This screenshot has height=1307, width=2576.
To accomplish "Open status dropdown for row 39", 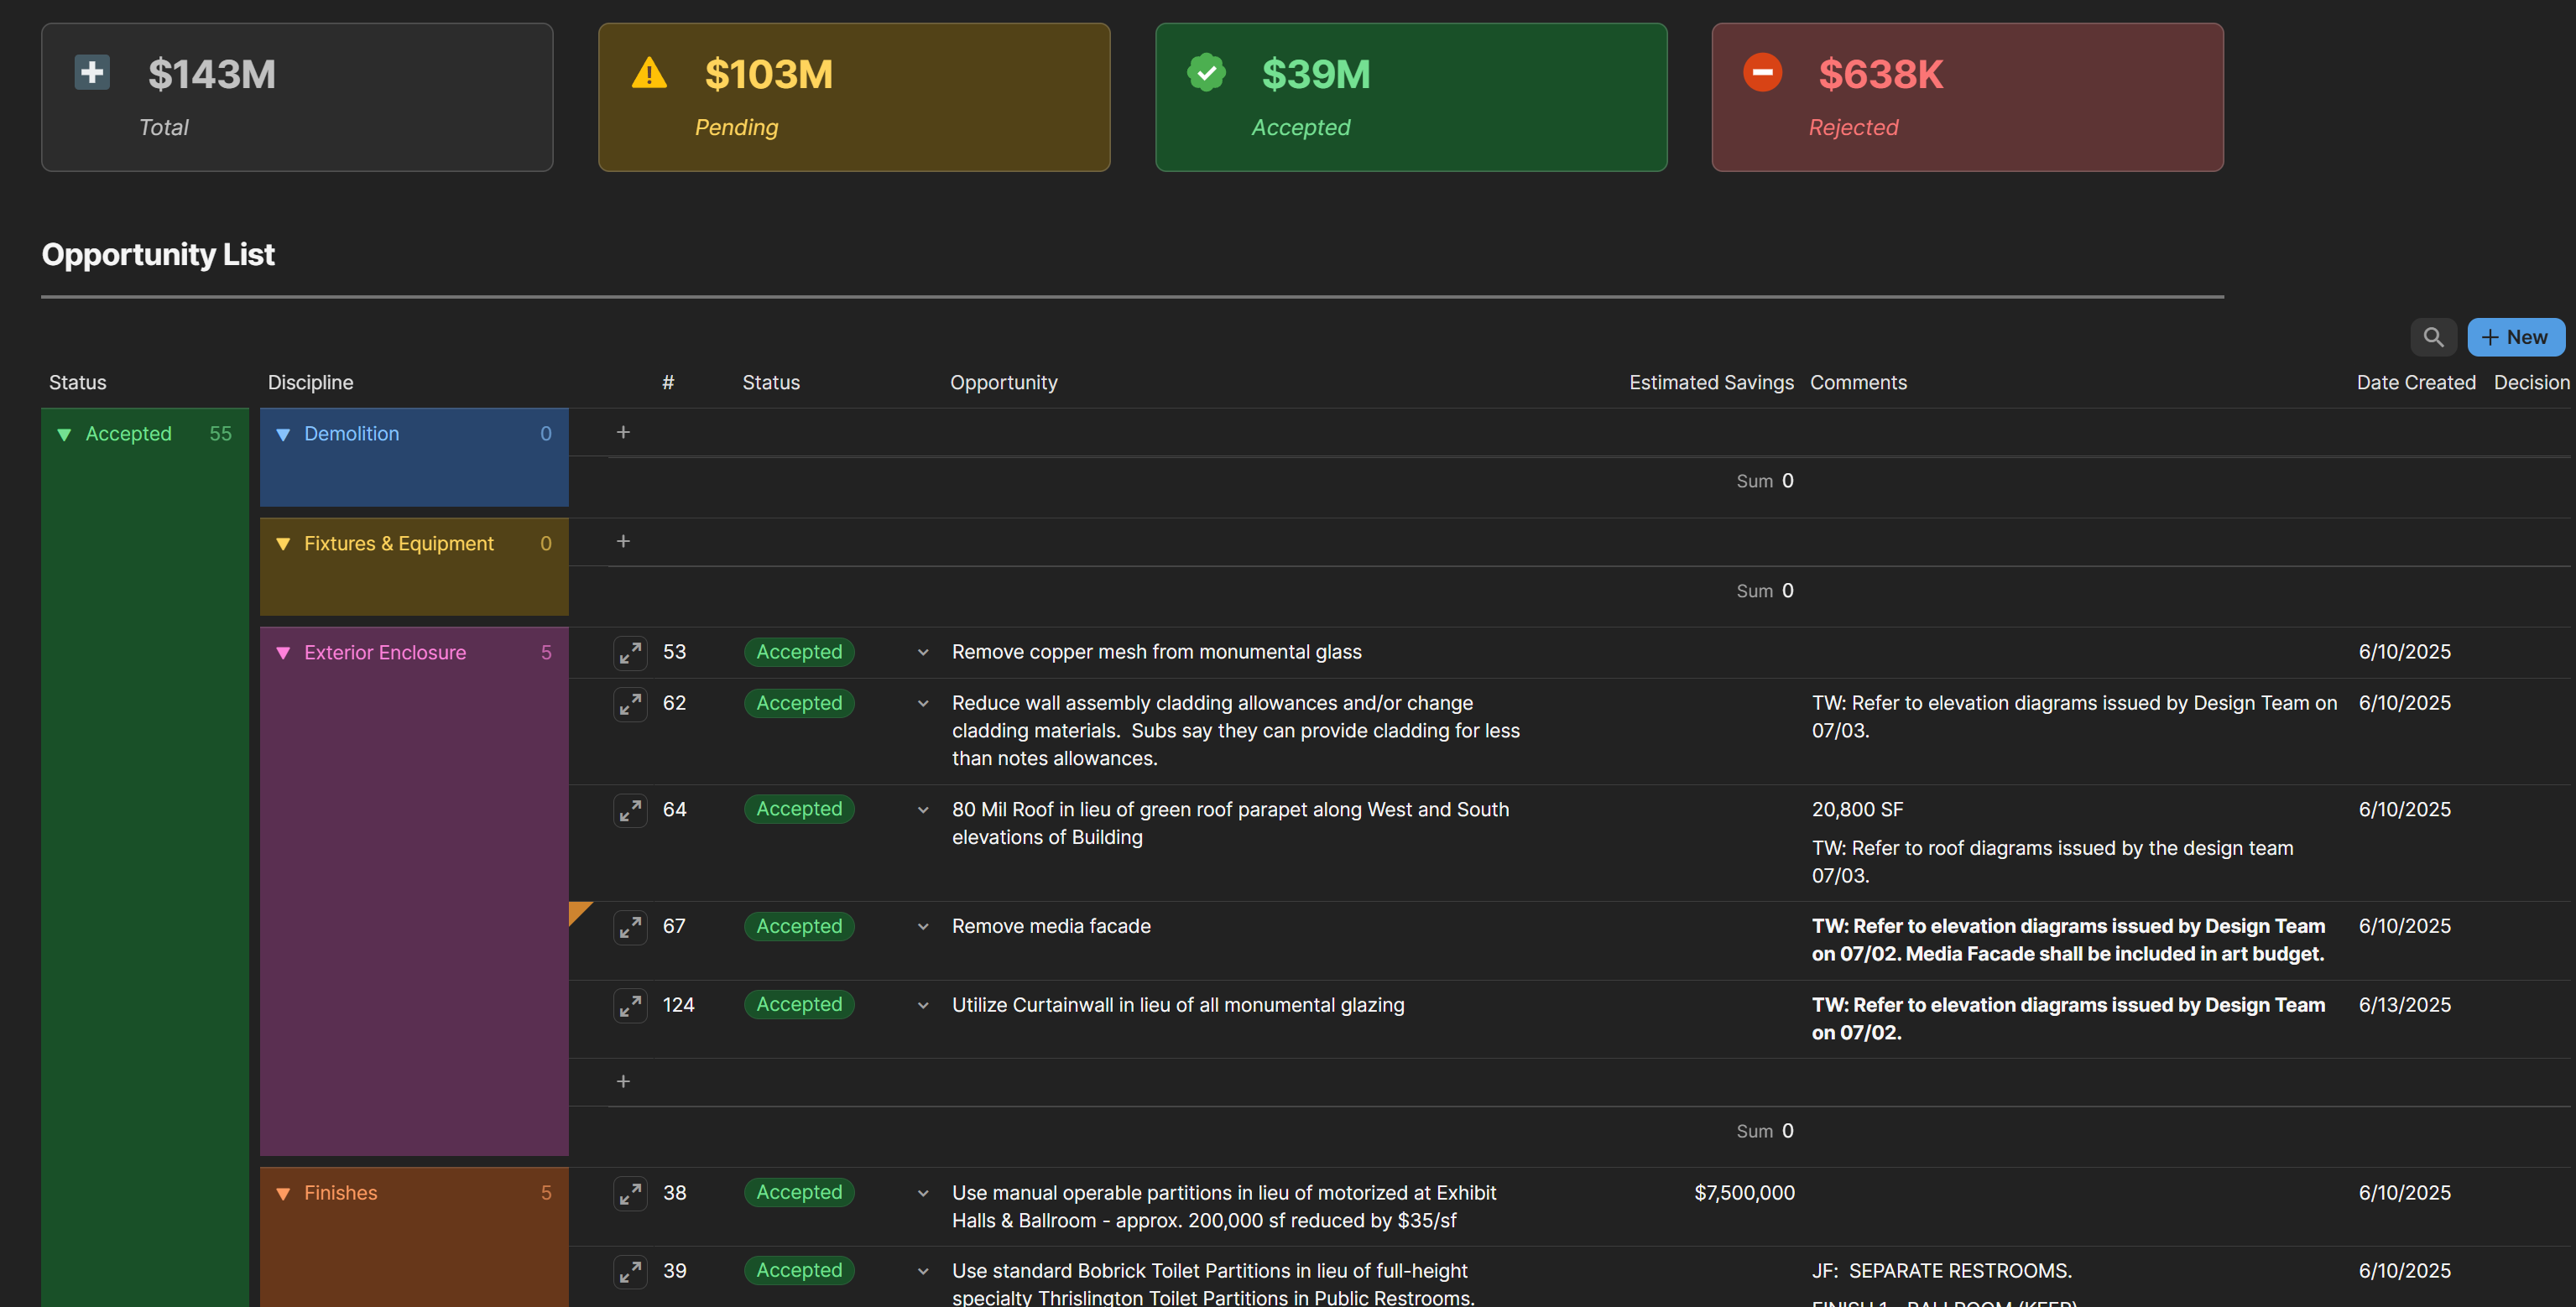I will pyautogui.click(x=923, y=1271).
